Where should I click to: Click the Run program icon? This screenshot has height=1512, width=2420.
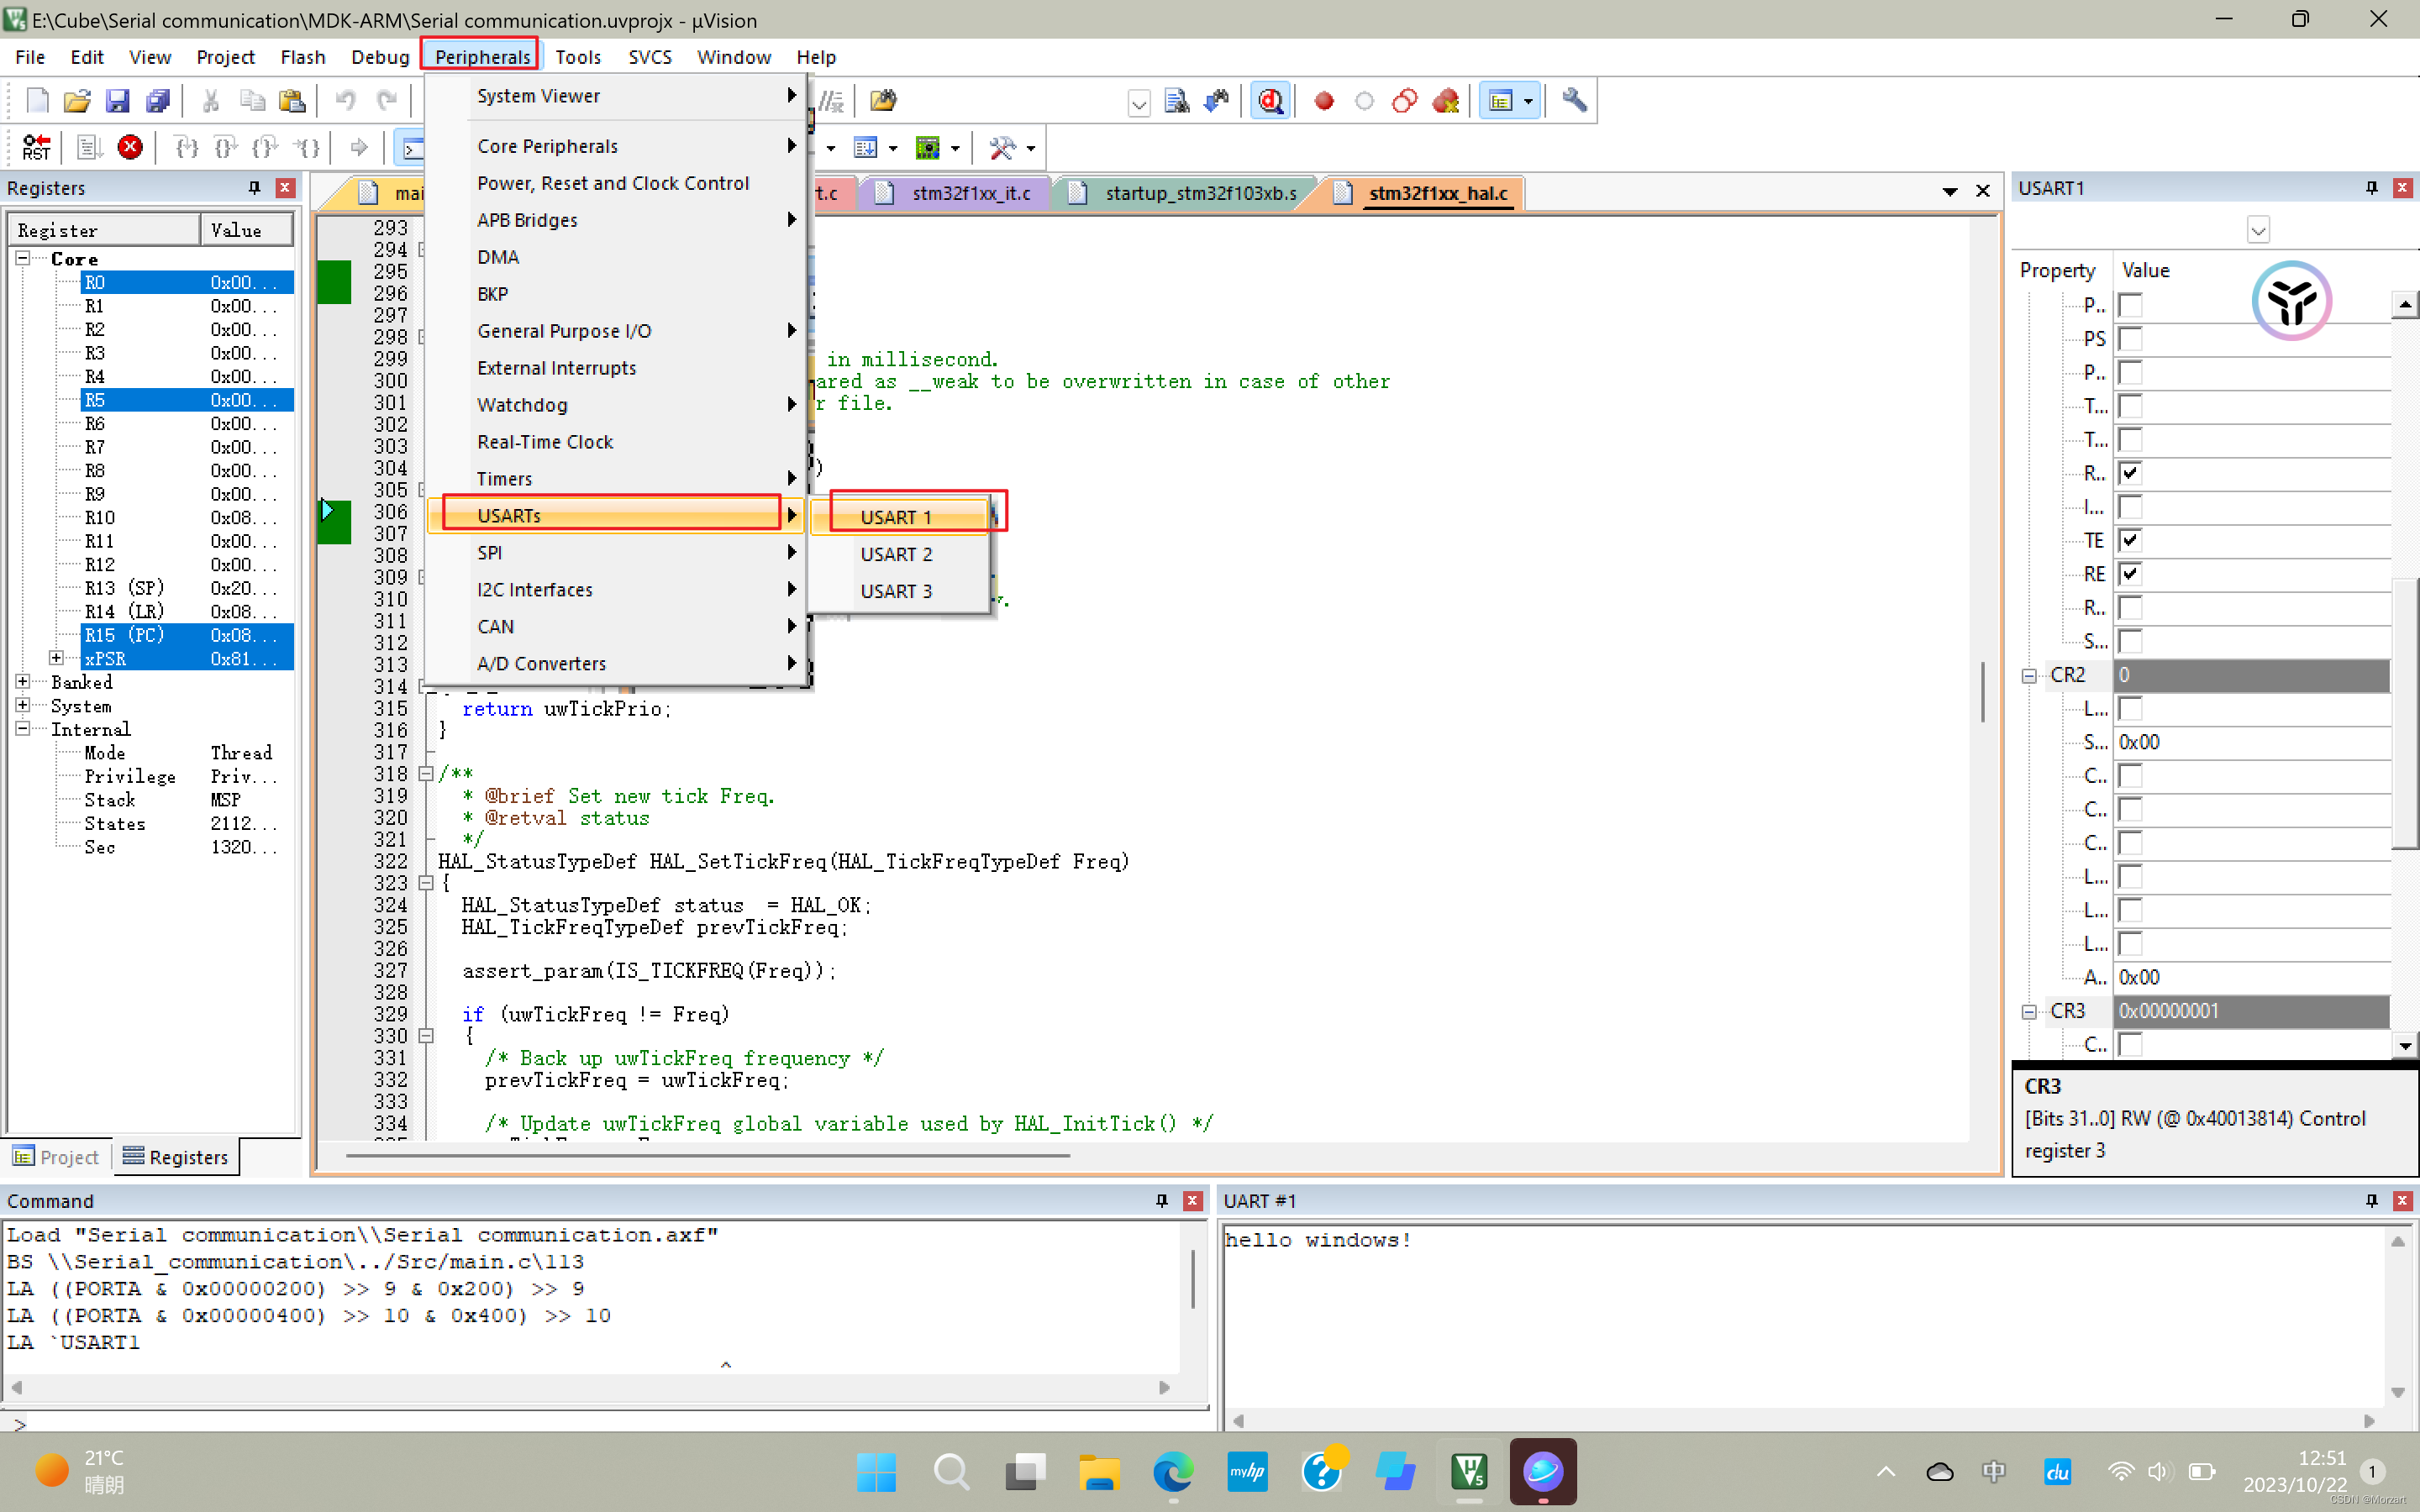[x=89, y=148]
